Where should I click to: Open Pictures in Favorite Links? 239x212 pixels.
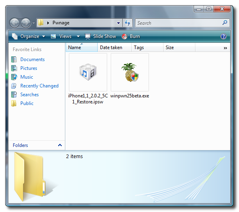(x=29, y=68)
